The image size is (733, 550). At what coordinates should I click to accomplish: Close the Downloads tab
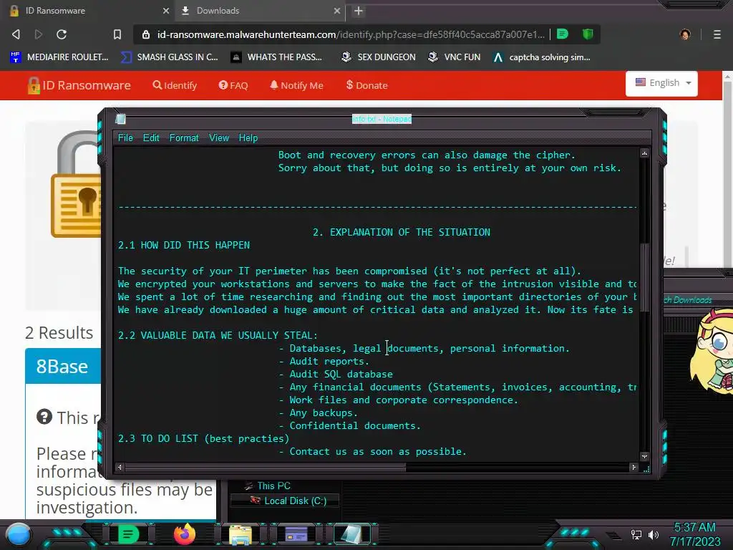(x=337, y=11)
